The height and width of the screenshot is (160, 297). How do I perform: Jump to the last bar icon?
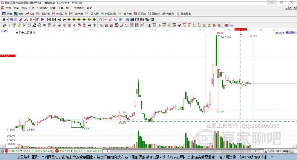pos(54,20)
